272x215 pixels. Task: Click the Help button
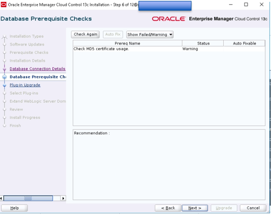click(x=15, y=208)
